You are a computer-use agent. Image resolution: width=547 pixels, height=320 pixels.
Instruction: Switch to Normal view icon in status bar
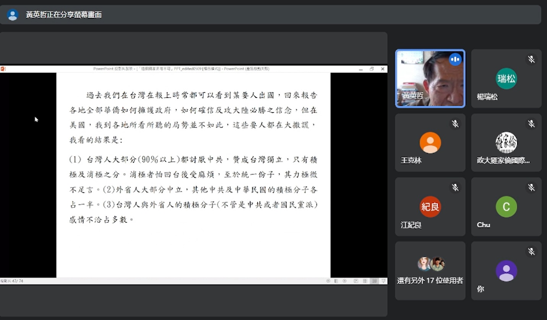(x=356, y=281)
